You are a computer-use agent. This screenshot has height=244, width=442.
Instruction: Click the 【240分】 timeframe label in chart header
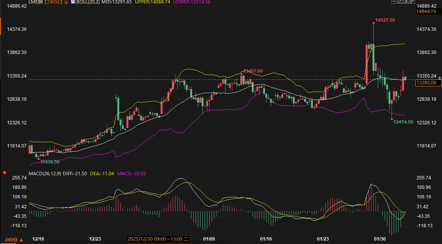pyautogui.click(x=54, y=2)
